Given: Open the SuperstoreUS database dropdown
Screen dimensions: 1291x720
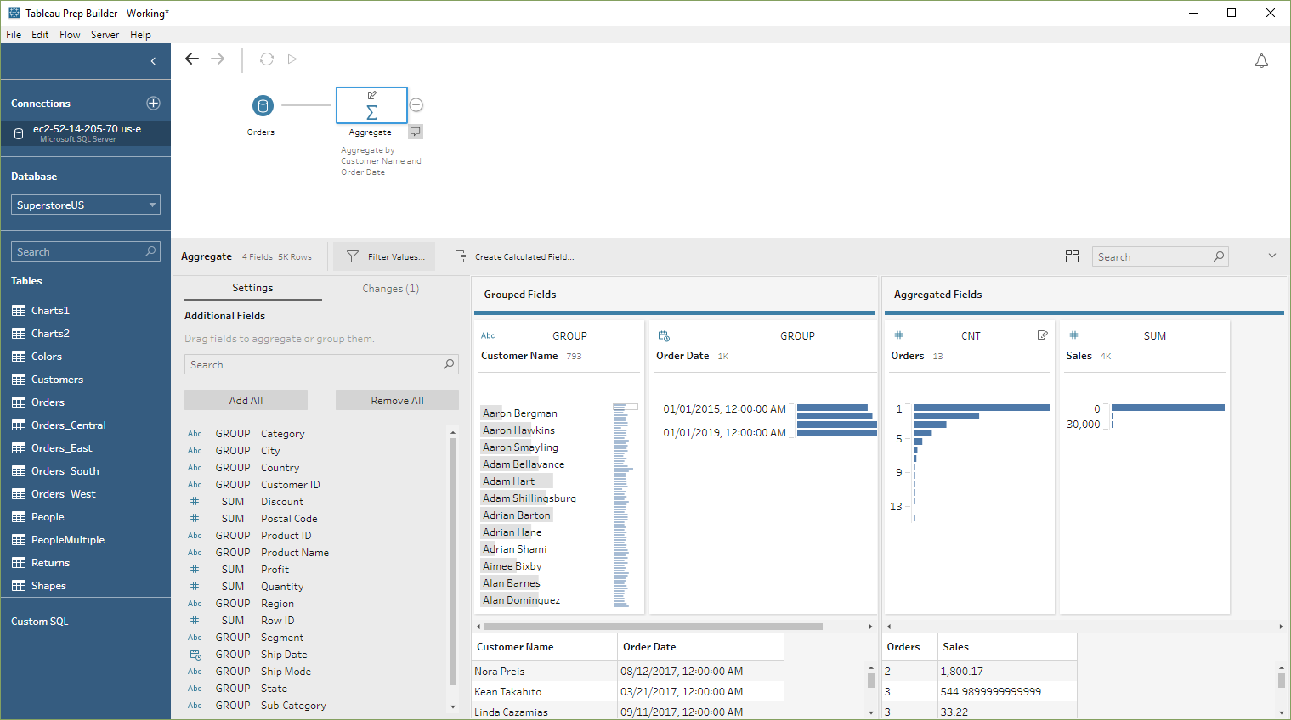Looking at the screenshot, I should (x=152, y=205).
